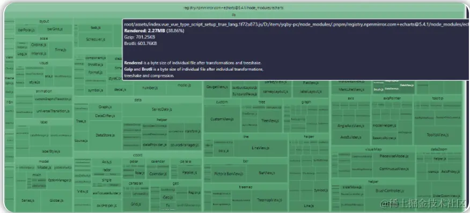
Task: Select the task.js cell
Action: click(x=96, y=28)
